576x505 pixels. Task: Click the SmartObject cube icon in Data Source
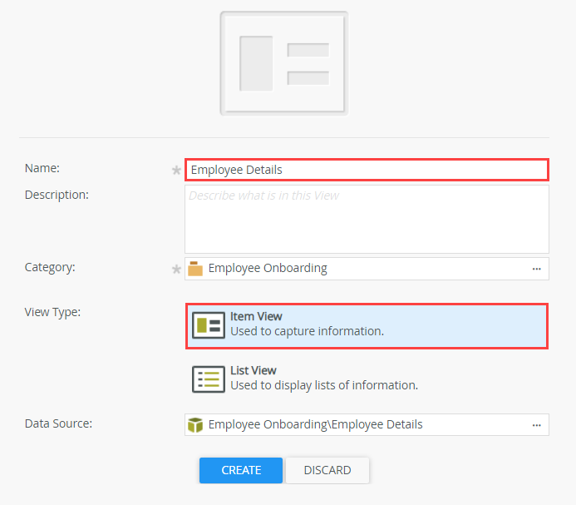click(x=196, y=425)
